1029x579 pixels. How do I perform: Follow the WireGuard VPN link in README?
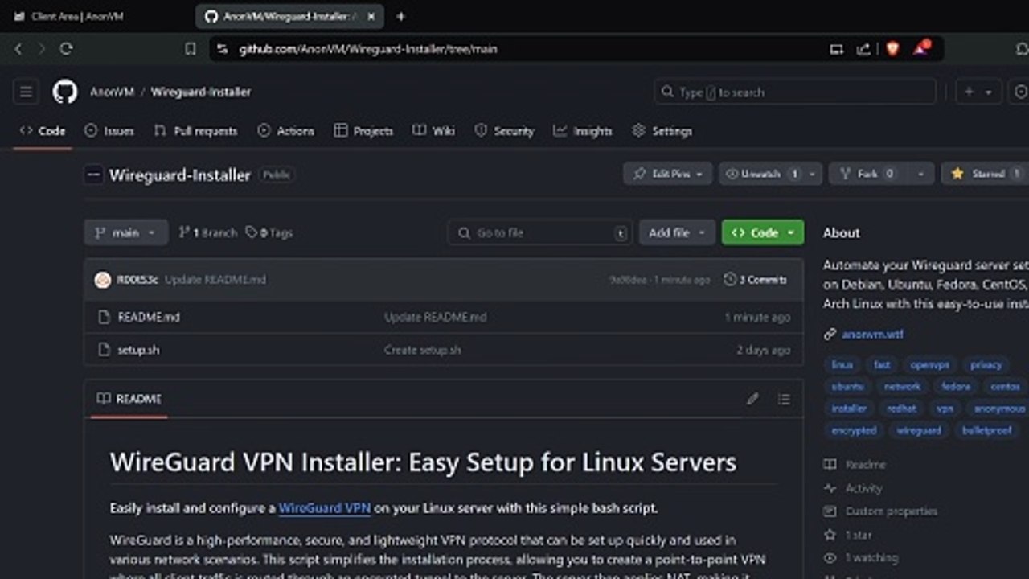click(325, 508)
